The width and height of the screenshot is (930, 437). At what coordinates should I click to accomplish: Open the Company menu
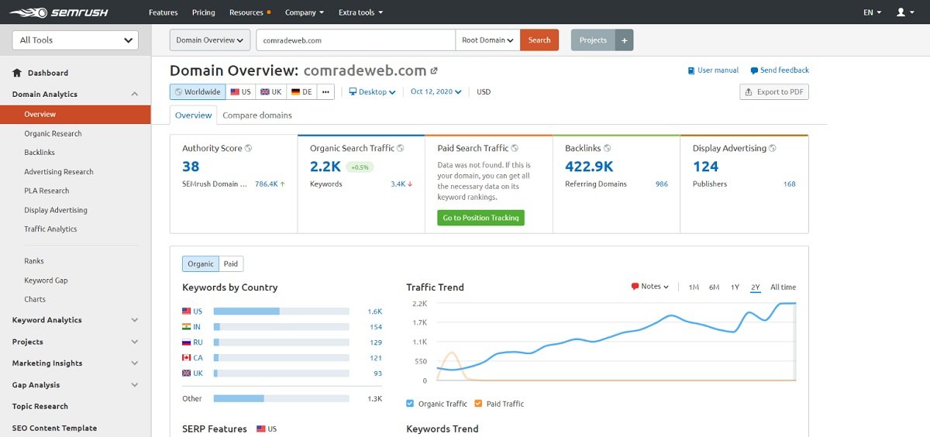click(x=305, y=12)
